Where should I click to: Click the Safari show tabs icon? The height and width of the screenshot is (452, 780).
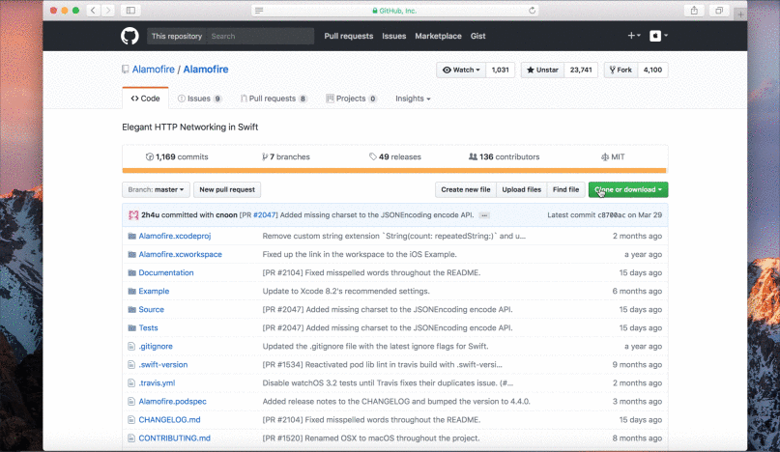coord(719,10)
